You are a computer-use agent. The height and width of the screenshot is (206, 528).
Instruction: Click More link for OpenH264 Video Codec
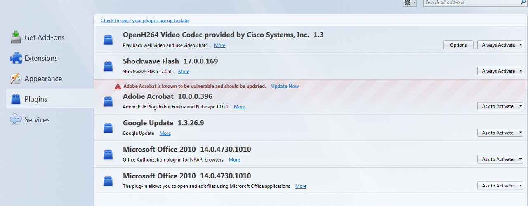point(219,45)
